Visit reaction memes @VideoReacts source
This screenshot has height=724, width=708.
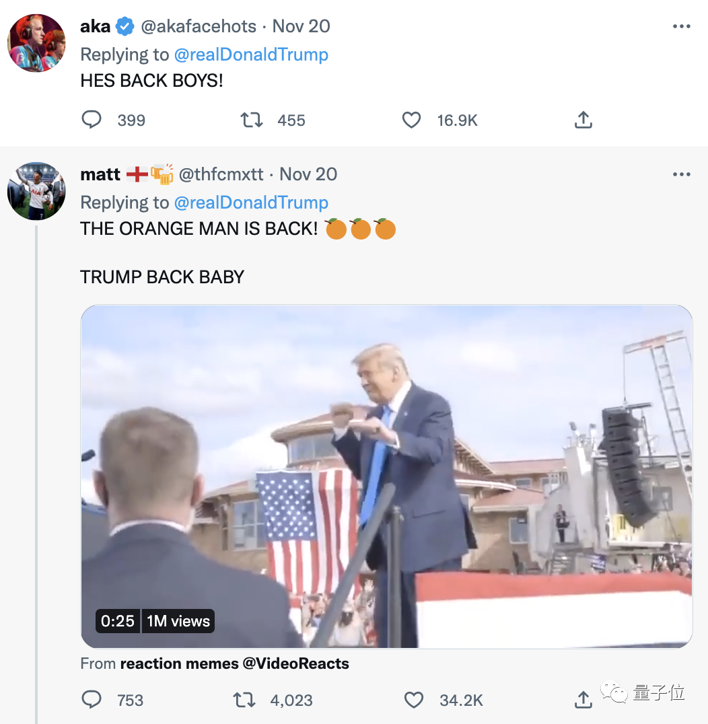(234, 663)
